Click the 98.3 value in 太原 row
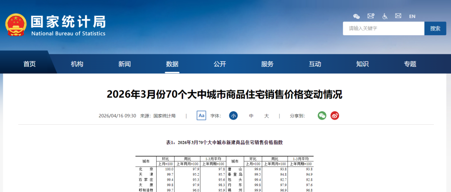451x192 pixels. 221,185
